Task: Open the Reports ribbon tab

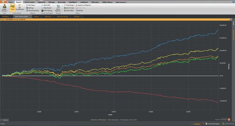Action: tap(19, 2)
